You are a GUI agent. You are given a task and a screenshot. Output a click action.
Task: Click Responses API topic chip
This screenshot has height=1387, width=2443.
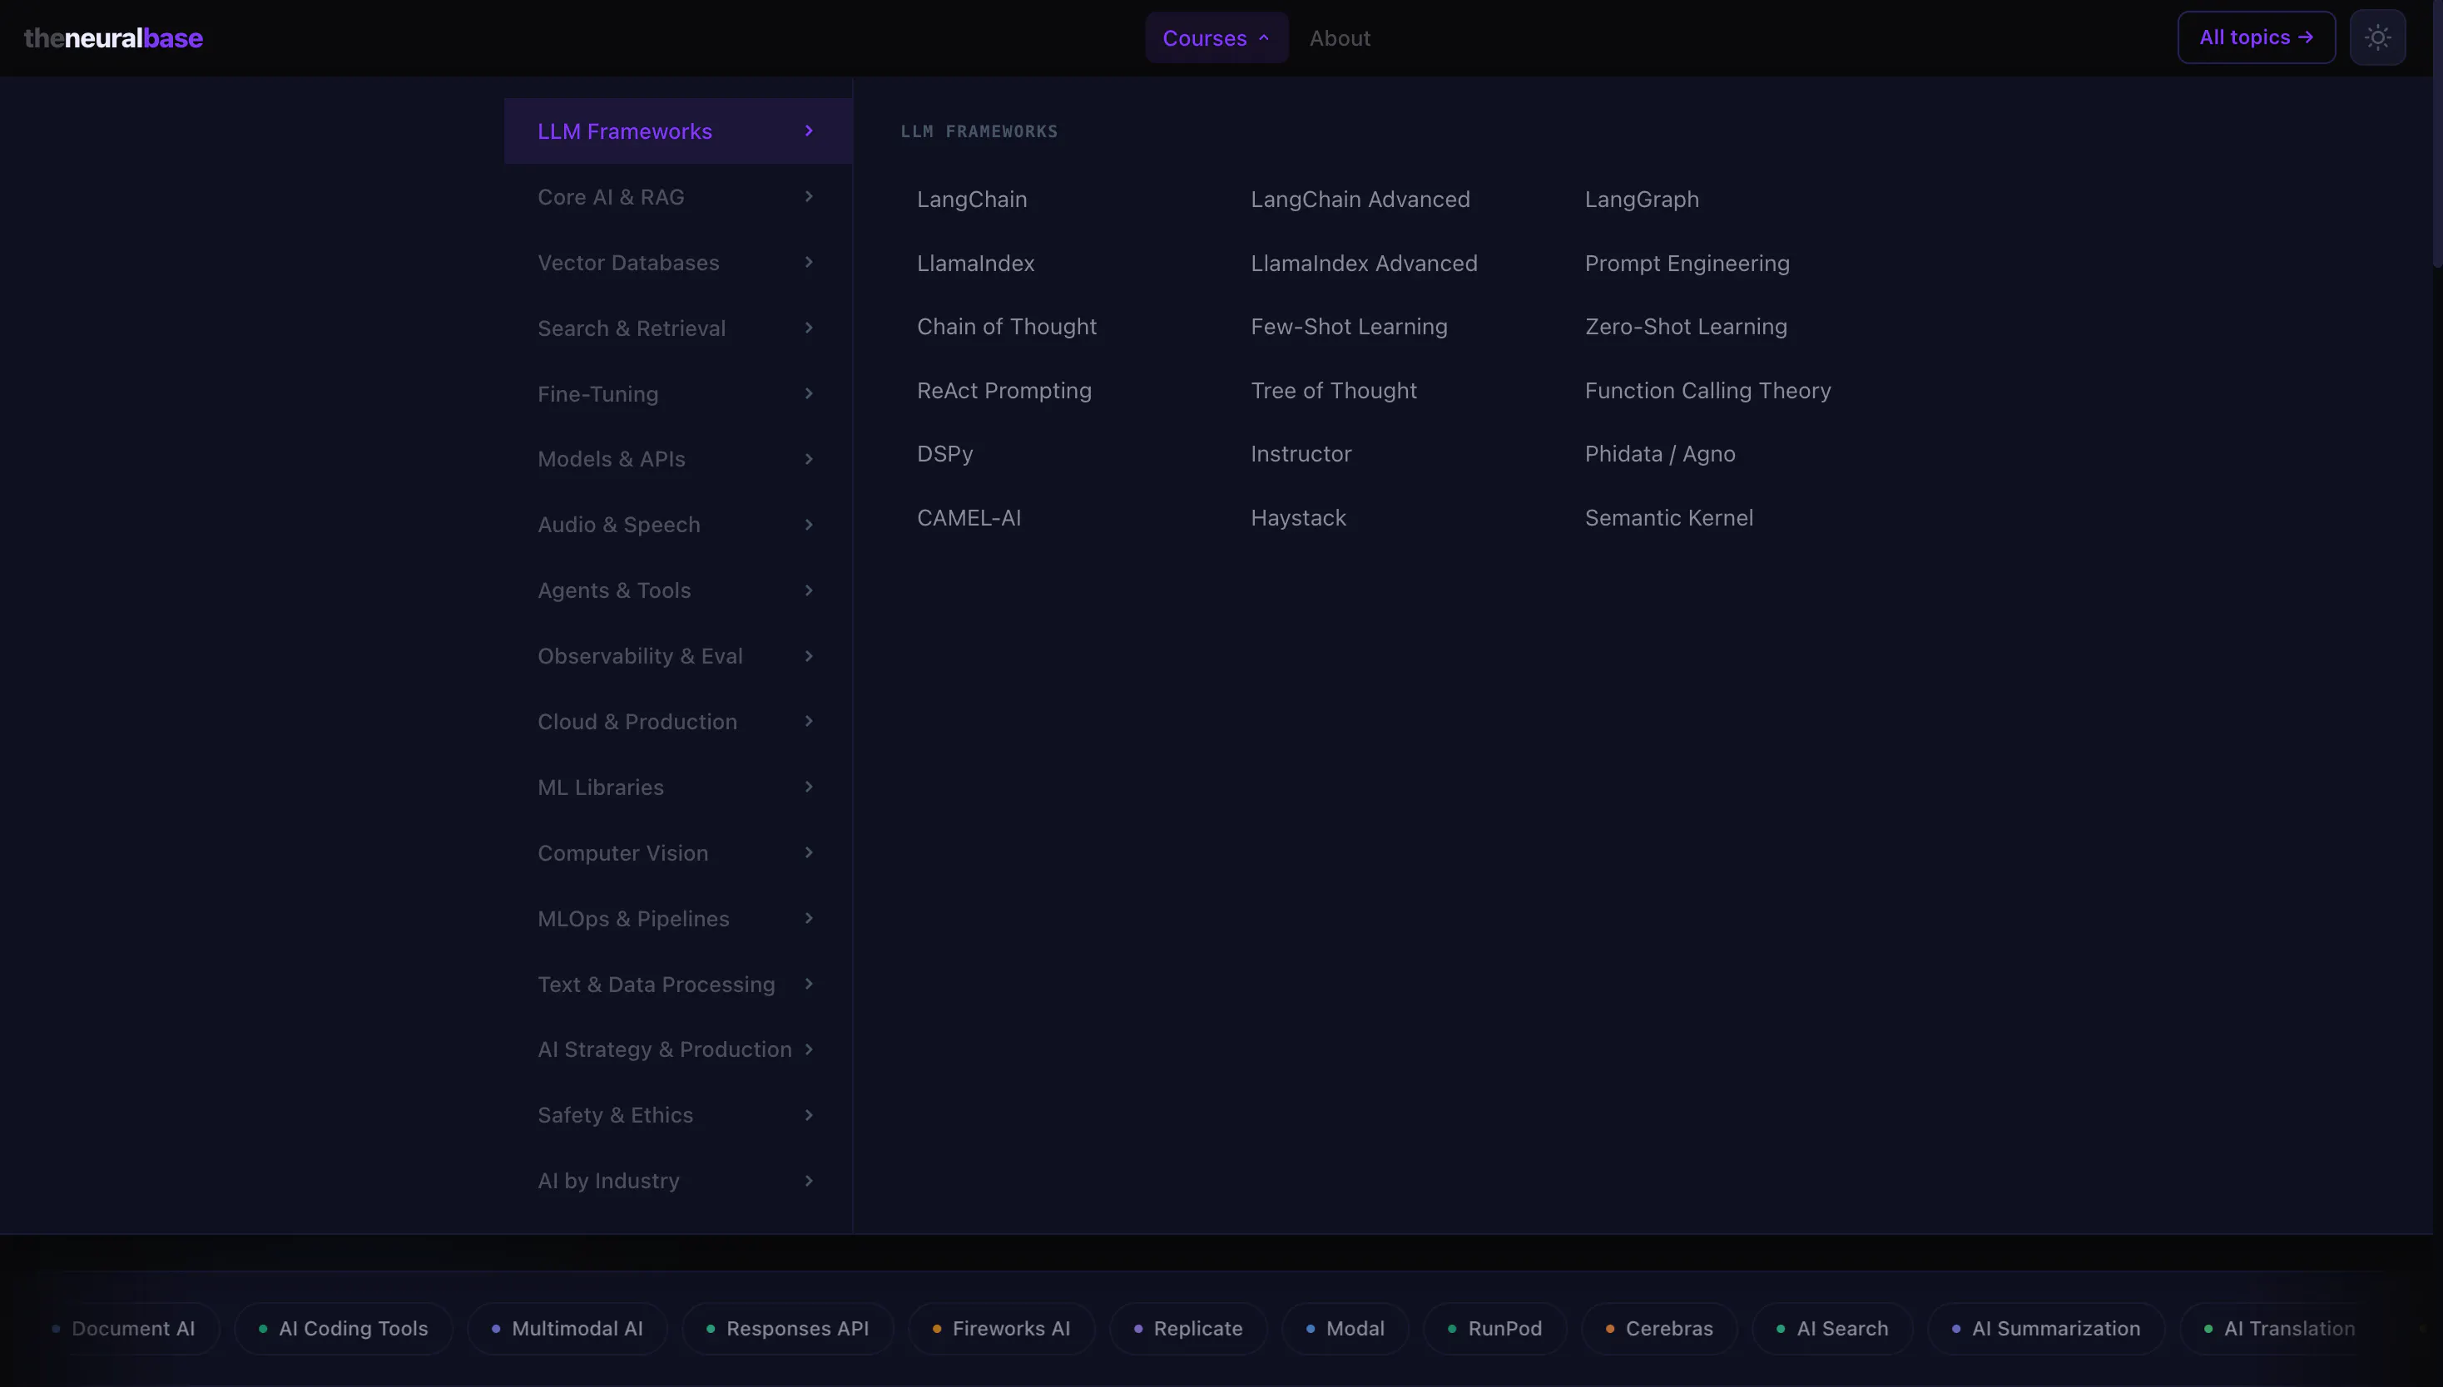tap(787, 1329)
